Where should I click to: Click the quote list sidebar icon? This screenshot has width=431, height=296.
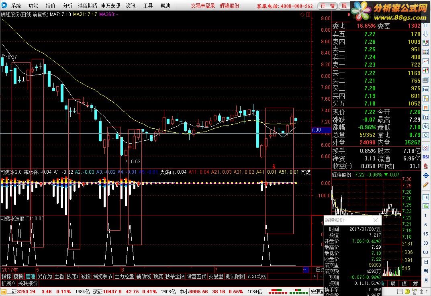(426, 43)
